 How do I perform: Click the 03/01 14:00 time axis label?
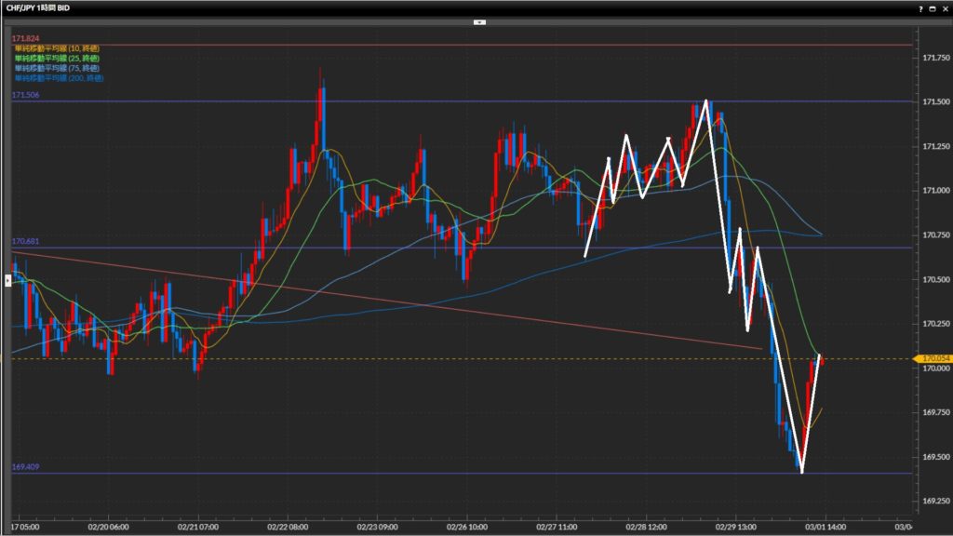tap(818, 525)
